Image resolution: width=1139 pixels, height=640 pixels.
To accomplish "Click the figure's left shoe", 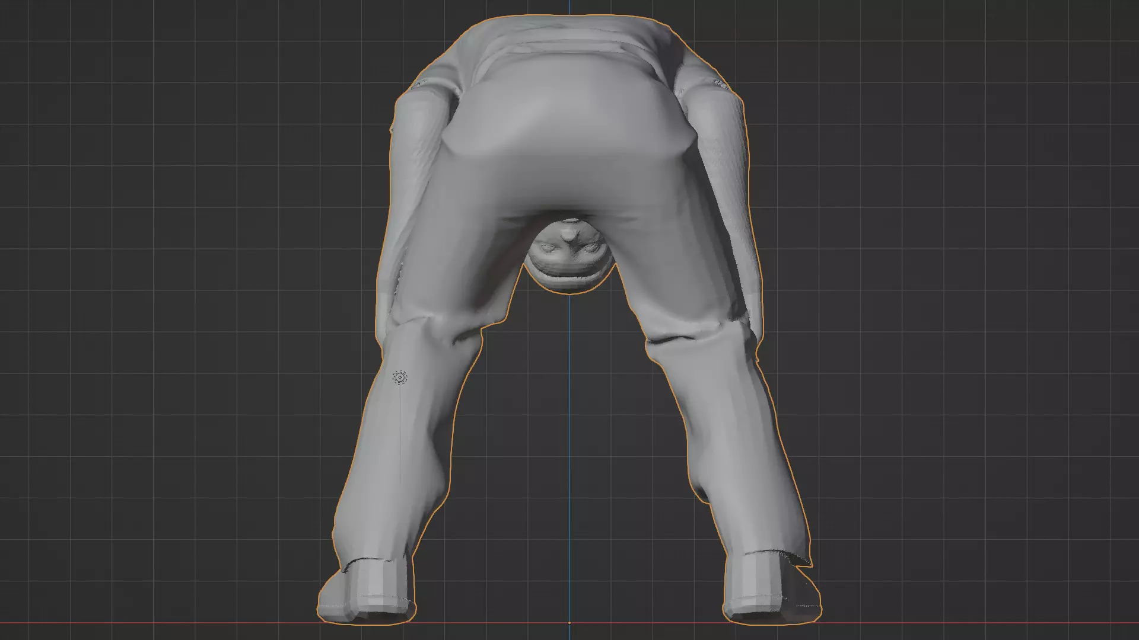I will point(367,593).
